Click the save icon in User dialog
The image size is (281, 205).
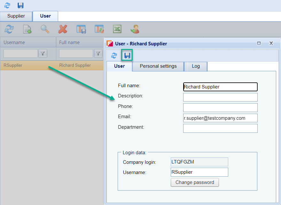[x=127, y=56]
